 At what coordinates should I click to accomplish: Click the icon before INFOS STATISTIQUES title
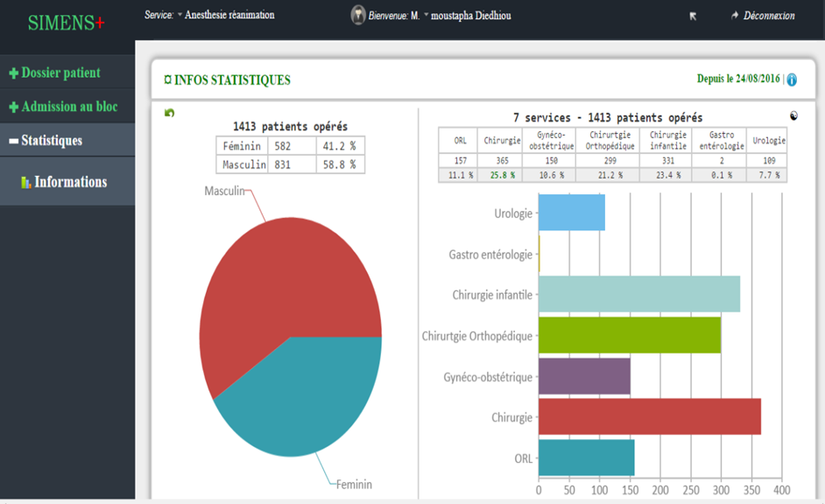[x=167, y=80]
